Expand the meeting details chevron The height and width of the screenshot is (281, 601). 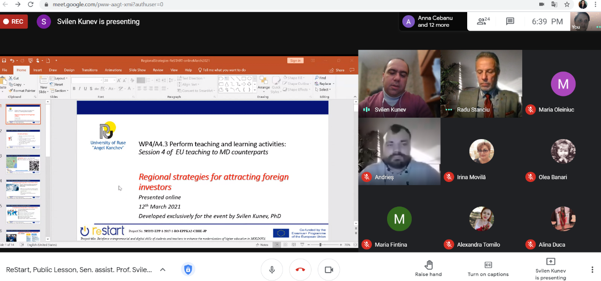[x=163, y=269]
